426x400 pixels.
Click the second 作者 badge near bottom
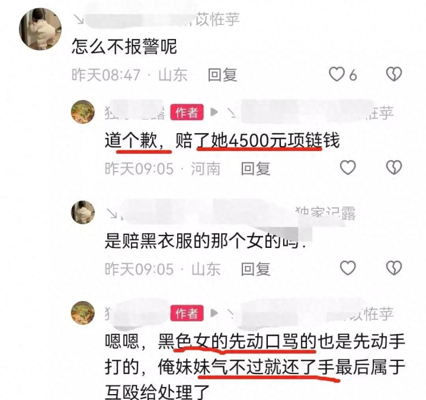coord(187,313)
